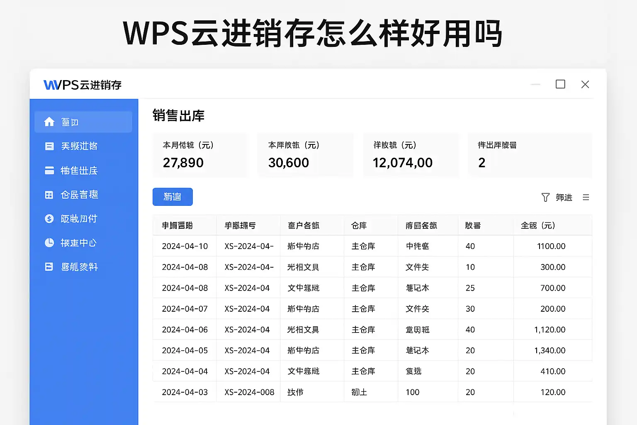
Task: Select the summary card showing the value 2
Action: [x=530, y=155]
